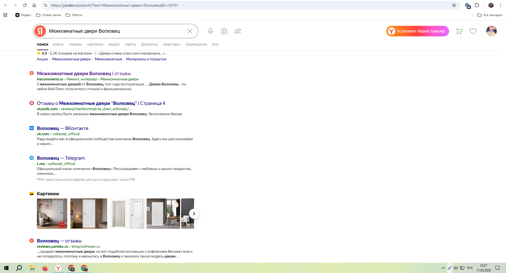Open search by image camera icon
This screenshot has width=506, height=273.
tap(224, 31)
